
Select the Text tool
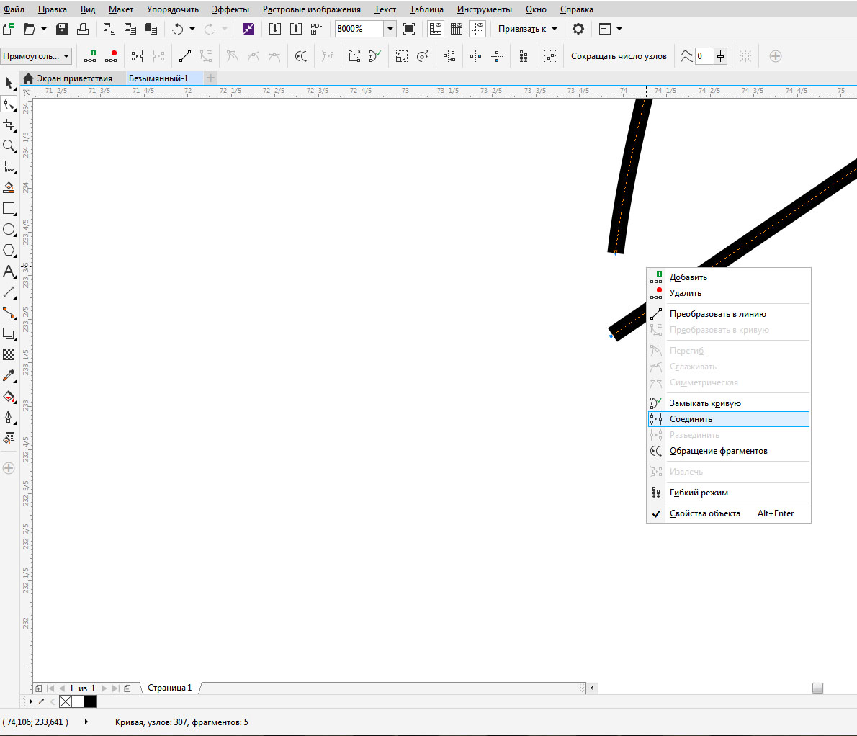pos(9,271)
